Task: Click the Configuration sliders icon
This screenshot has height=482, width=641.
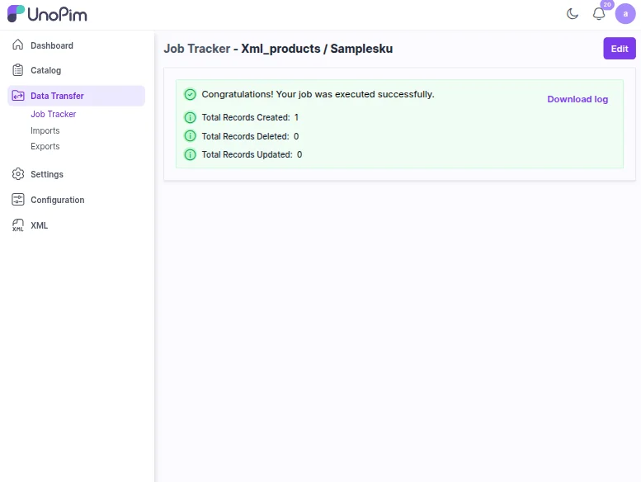Action: pyautogui.click(x=18, y=200)
